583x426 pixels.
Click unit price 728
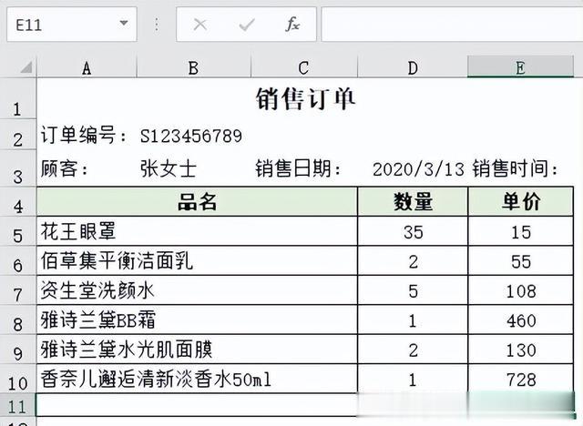pos(520,379)
